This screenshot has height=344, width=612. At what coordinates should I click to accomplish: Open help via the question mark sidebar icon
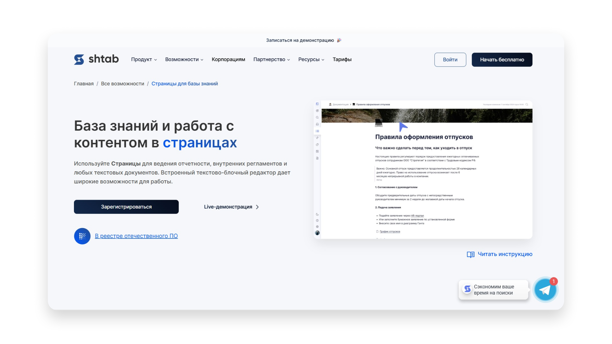[317, 220]
